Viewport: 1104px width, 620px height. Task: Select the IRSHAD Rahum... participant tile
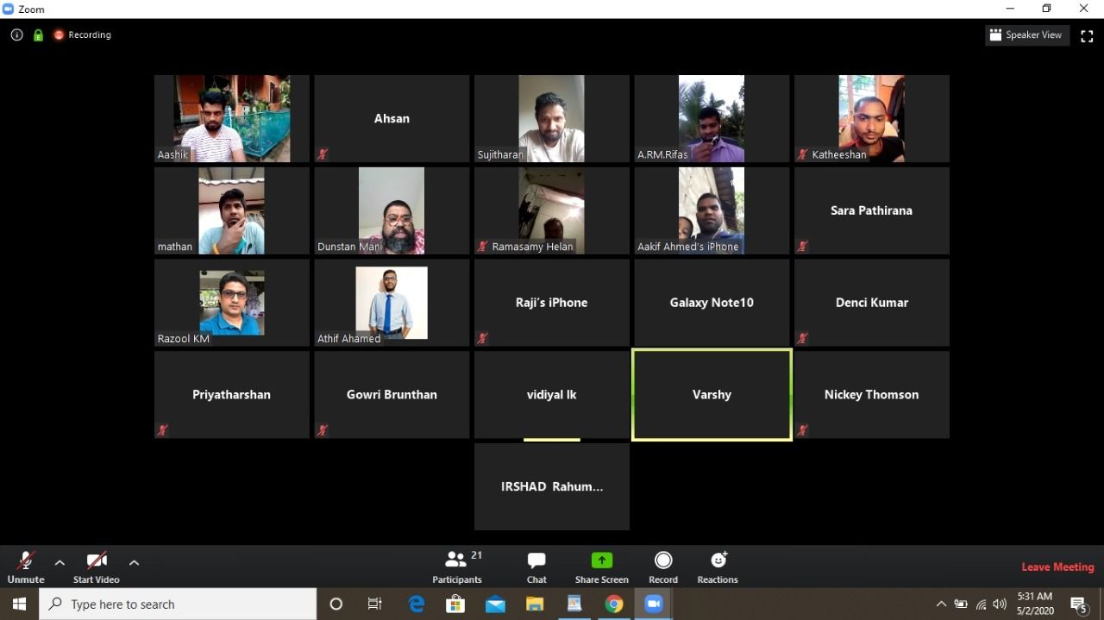[x=551, y=486]
